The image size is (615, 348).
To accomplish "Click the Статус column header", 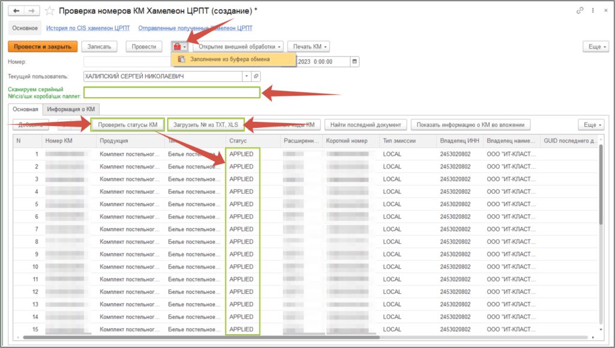I will (253, 140).
